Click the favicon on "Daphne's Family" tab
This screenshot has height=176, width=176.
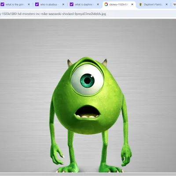(x=140, y=4)
